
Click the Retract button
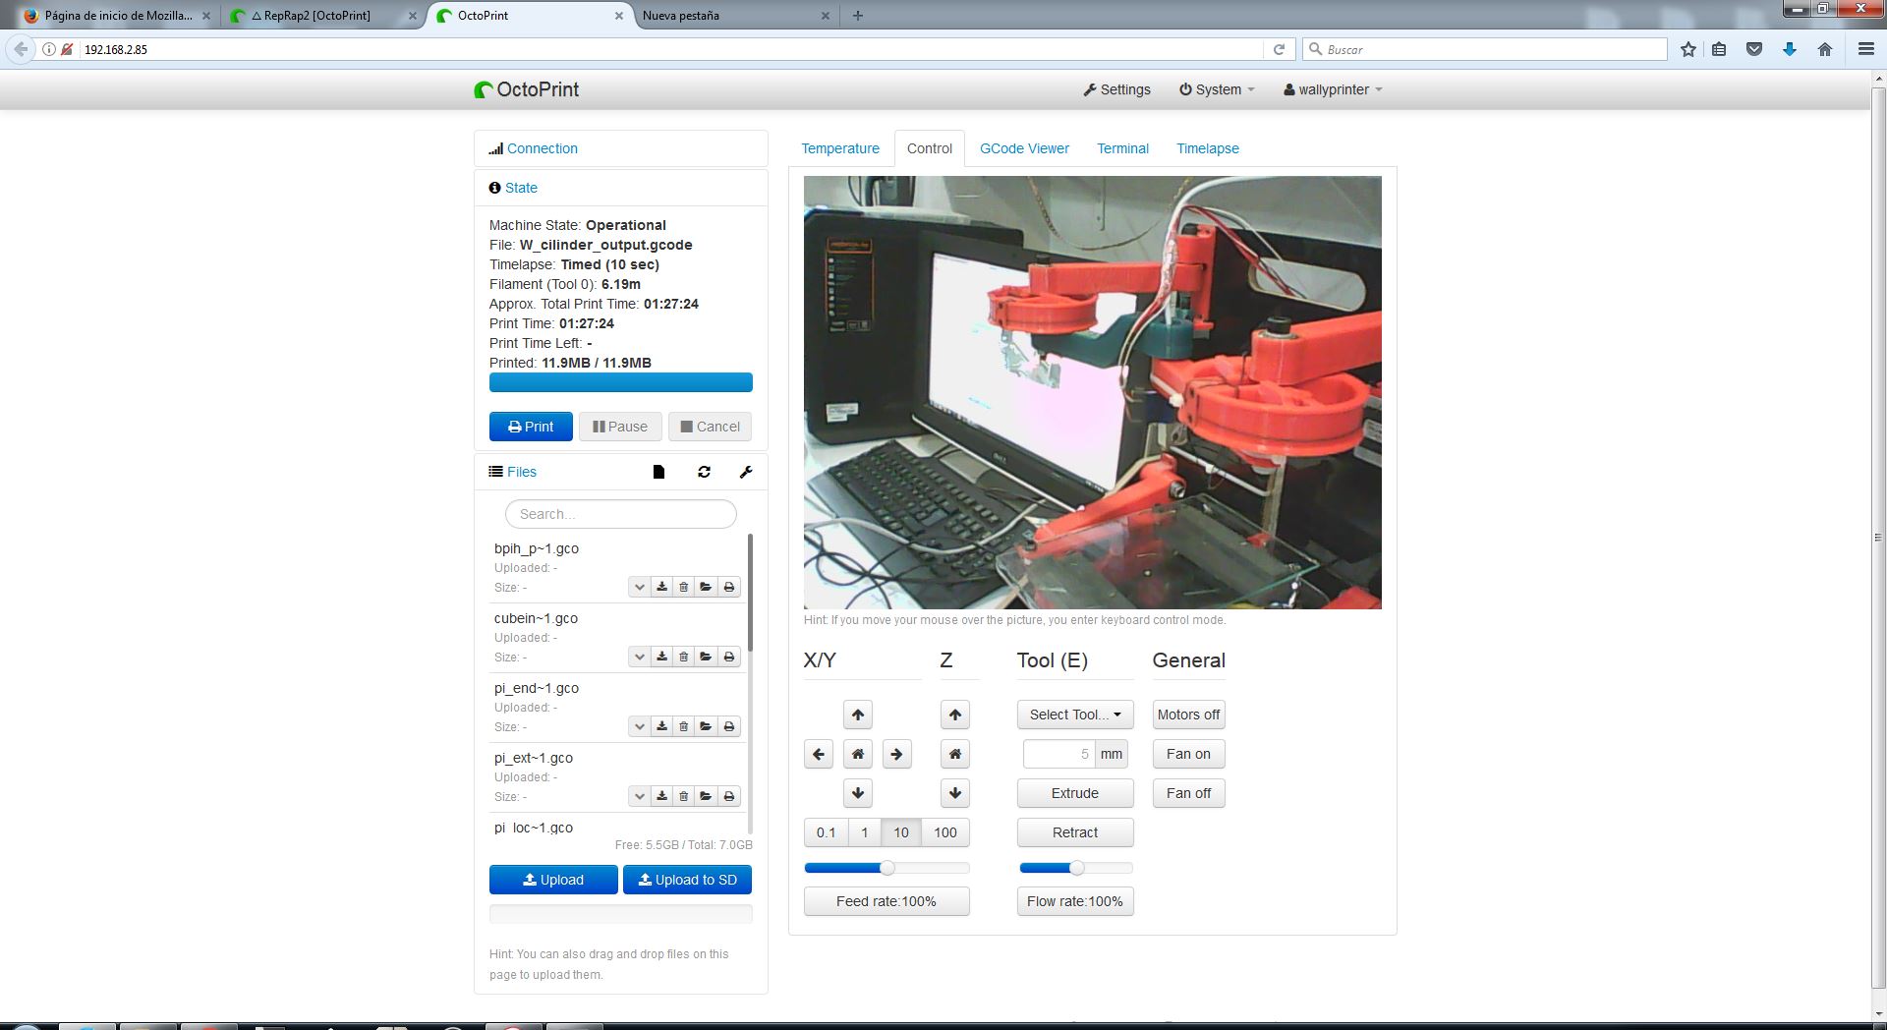point(1075,832)
